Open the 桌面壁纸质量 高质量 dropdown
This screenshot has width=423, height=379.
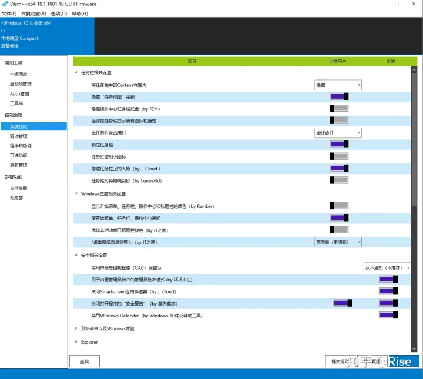pyautogui.click(x=338, y=242)
